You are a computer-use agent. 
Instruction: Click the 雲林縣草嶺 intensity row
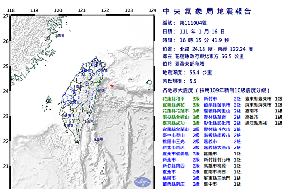pos(222,117)
